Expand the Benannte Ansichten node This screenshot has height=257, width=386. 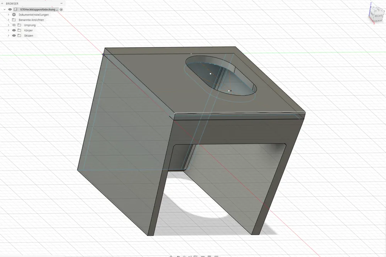(8, 20)
